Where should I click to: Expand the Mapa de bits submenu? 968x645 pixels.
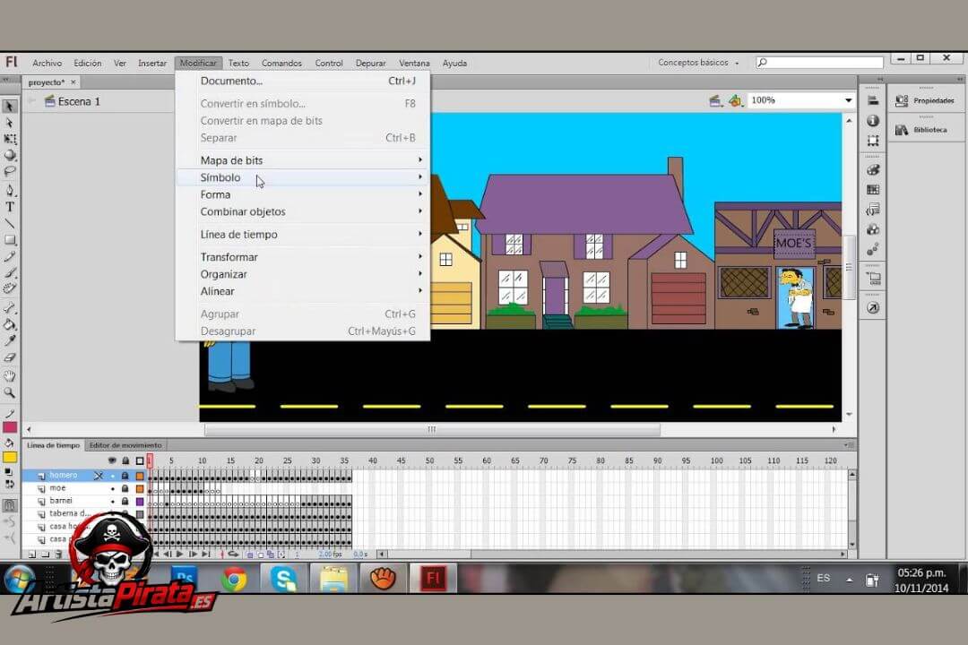[x=303, y=160]
